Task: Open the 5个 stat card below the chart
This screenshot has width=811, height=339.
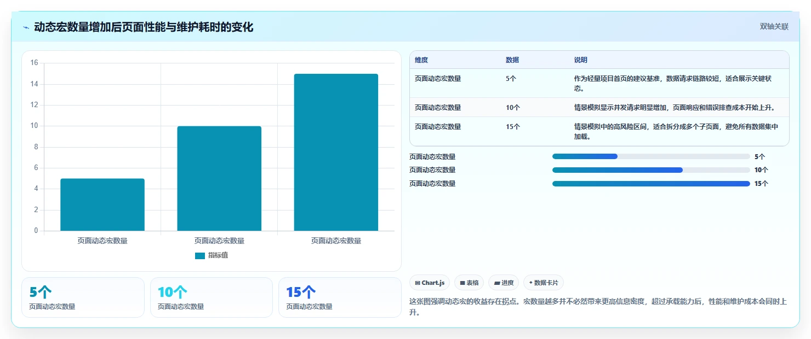Action: coord(83,297)
